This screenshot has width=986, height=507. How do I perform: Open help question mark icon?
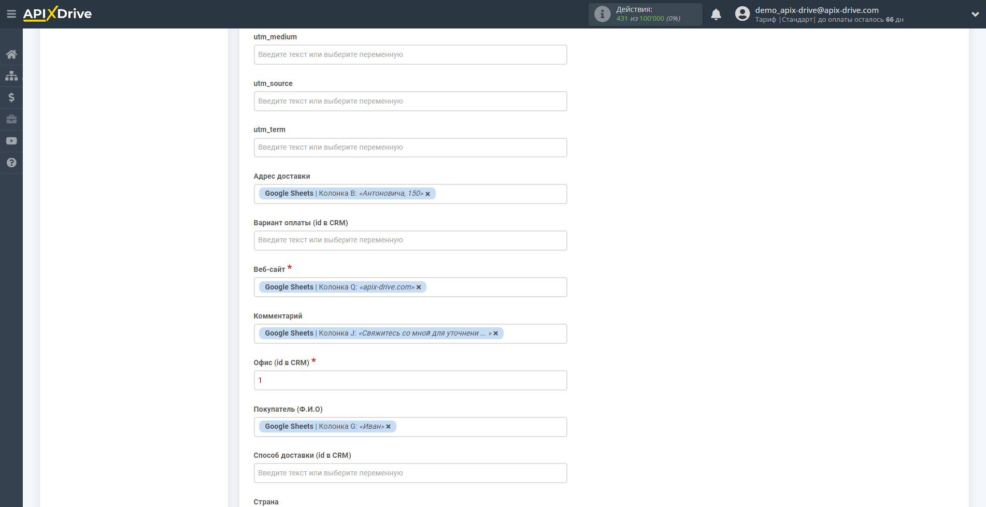11,163
